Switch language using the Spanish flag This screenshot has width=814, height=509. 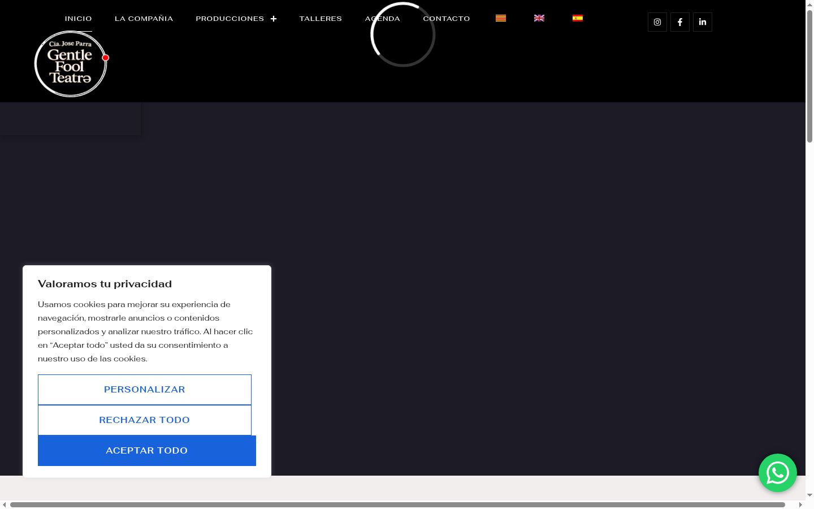click(x=578, y=18)
